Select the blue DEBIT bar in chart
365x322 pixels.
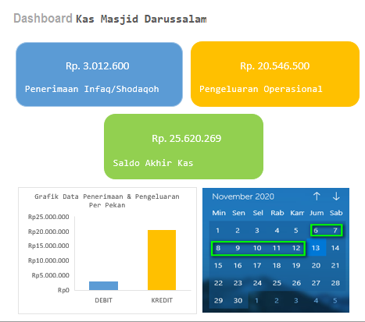[103, 285]
